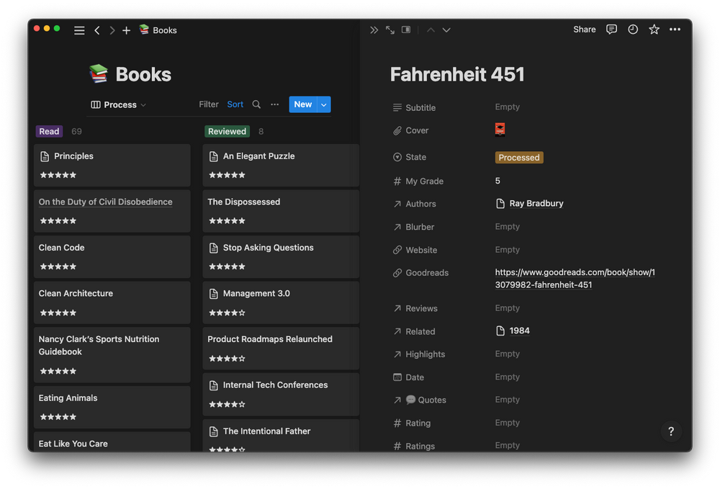Adjust the star rating on the Principles card
The image size is (720, 489).
[x=58, y=174]
